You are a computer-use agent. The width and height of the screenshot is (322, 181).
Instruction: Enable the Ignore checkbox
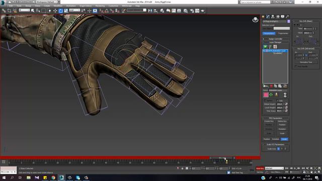click(265, 101)
